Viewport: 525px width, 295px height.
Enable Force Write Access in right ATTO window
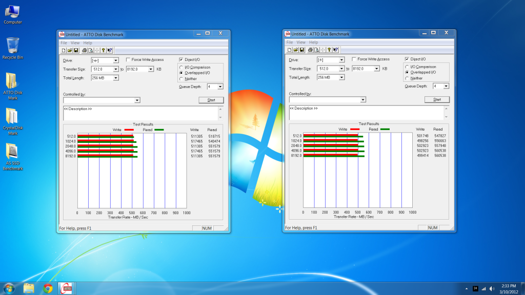click(x=354, y=59)
